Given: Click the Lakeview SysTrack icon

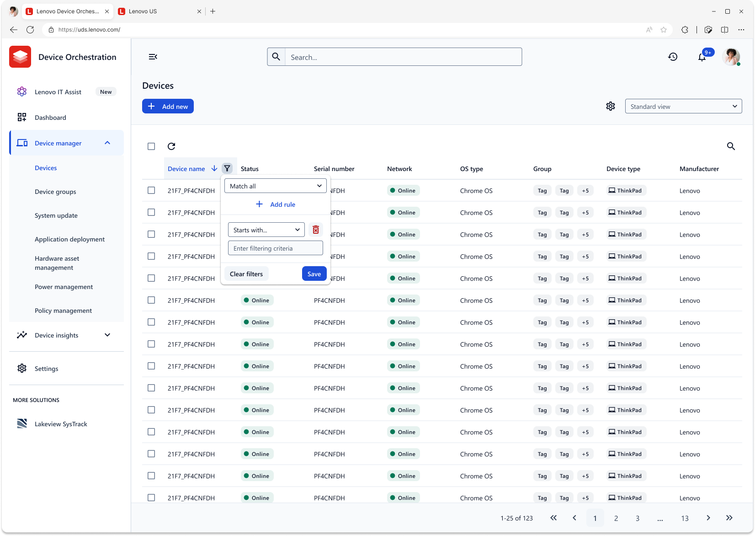Looking at the screenshot, I should click(22, 423).
